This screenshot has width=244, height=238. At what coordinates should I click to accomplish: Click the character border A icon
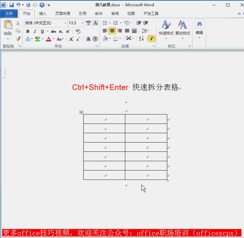pyautogui.click(x=95, y=23)
